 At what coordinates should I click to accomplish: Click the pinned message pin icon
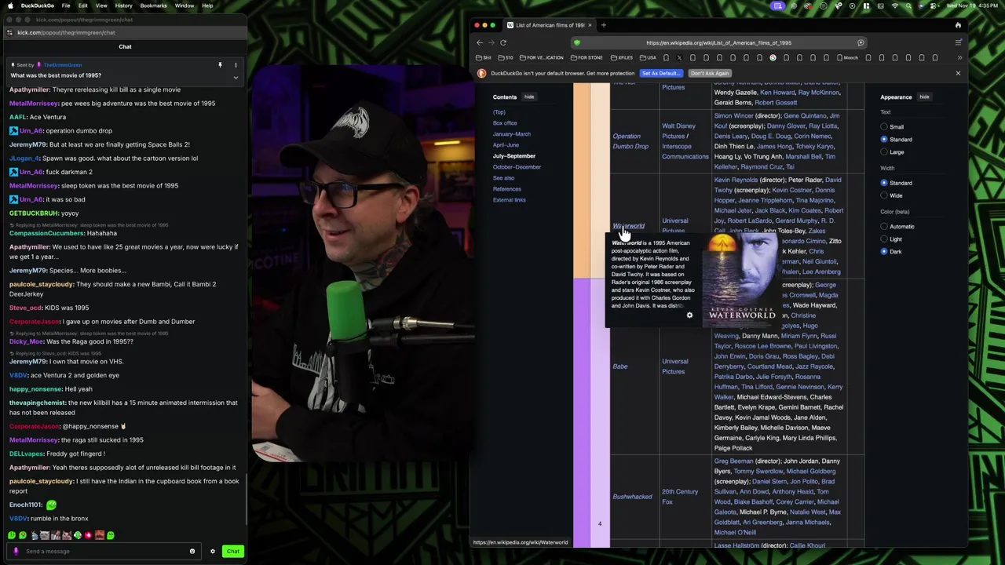click(x=220, y=65)
